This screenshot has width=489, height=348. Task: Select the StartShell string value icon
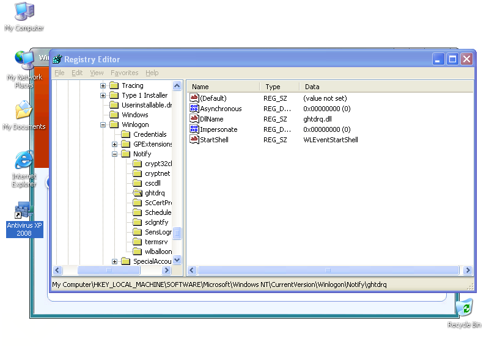pyautogui.click(x=194, y=140)
